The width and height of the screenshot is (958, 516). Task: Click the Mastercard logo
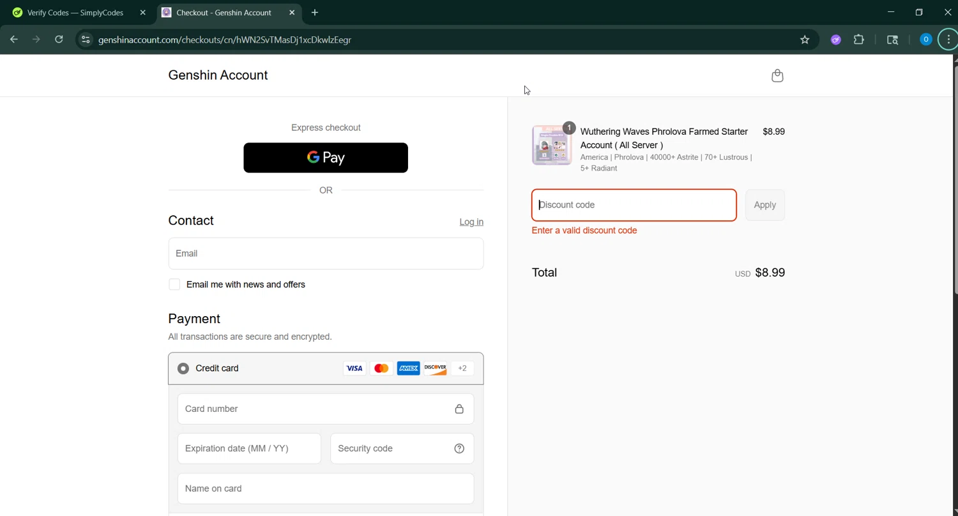(381, 368)
